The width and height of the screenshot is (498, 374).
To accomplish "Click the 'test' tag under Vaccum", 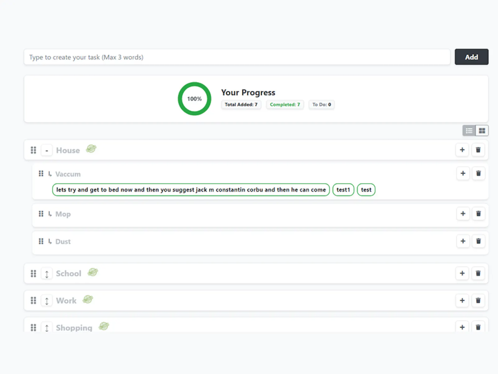I will [x=366, y=190].
